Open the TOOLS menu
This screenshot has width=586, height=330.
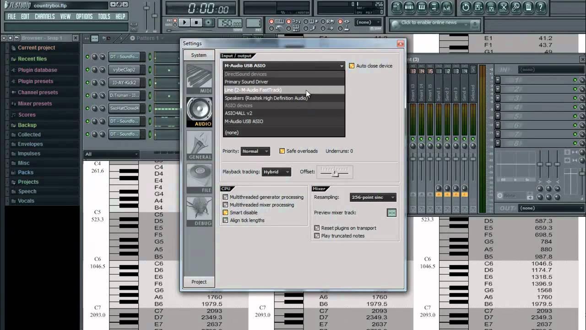tap(104, 16)
